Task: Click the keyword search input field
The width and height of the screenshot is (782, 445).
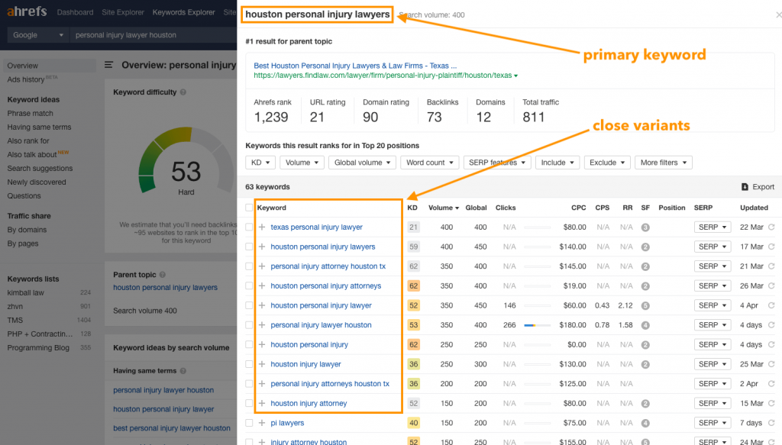Action: [x=153, y=35]
